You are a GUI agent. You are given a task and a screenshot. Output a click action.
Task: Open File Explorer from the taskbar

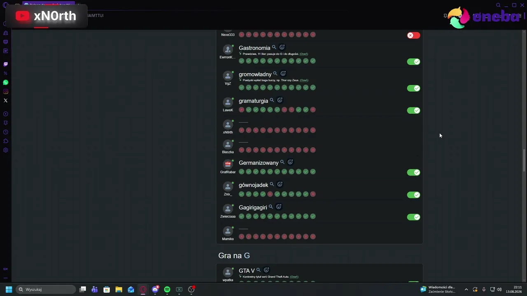click(x=119, y=289)
